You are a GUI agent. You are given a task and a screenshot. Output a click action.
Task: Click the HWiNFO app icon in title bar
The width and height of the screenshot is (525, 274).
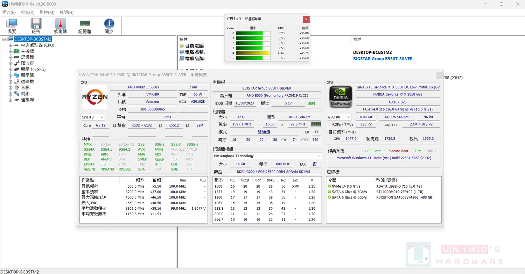[5, 4]
